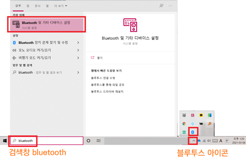Image resolution: width=246 pixels, height=157 pixels.
Task: Click the hidden icons up arrow in tray
Action: (x=194, y=141)
